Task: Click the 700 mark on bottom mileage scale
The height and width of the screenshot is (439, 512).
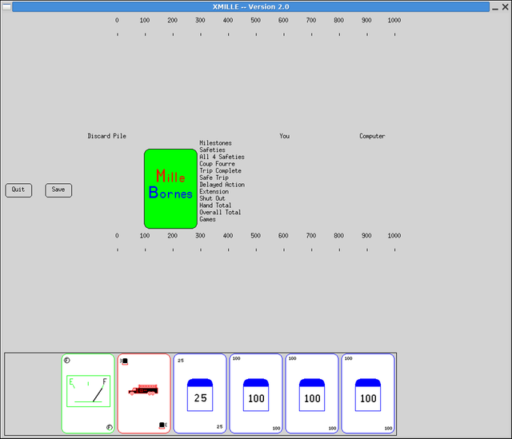Action: (x=311, y=236)
